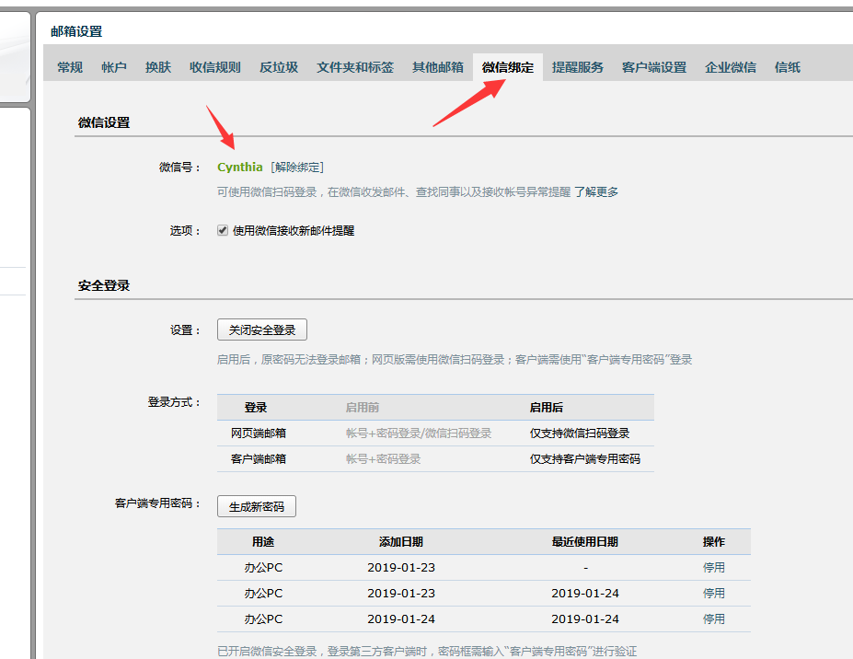Open the 了解更多 link
The width and height of the screenshot is (853, 659).
(596, 192)
